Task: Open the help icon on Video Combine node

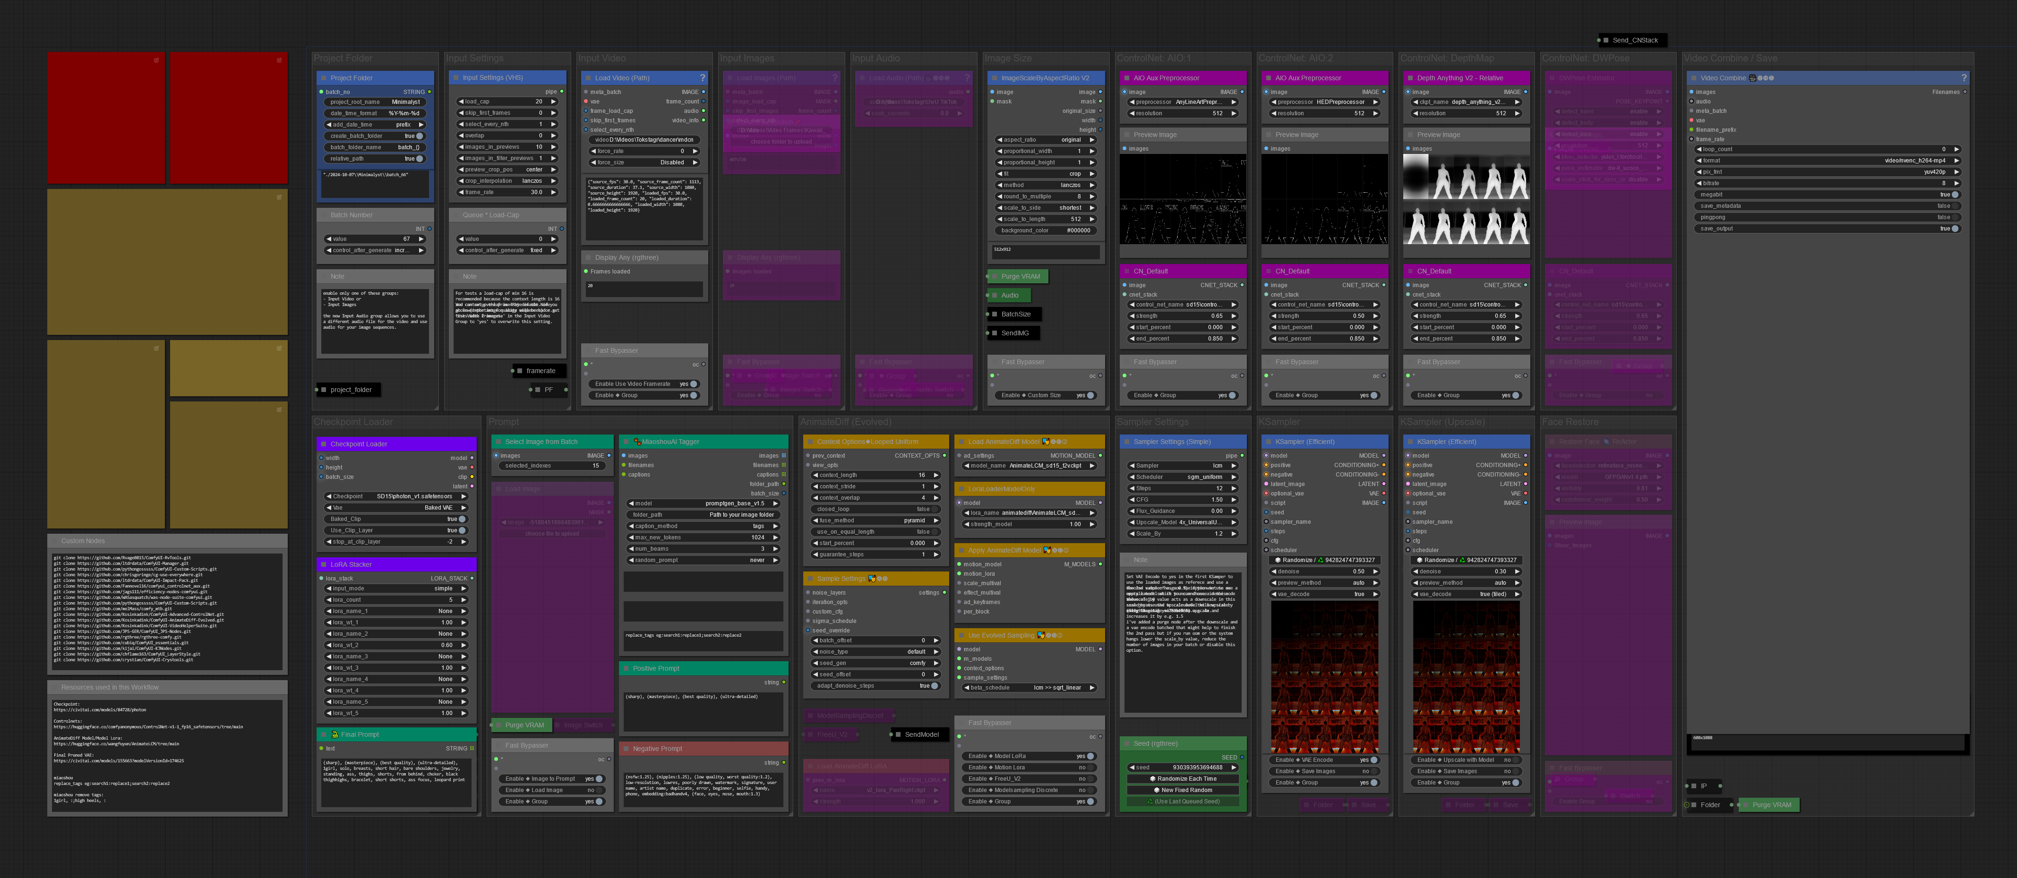Action: tap(1964, 78)
